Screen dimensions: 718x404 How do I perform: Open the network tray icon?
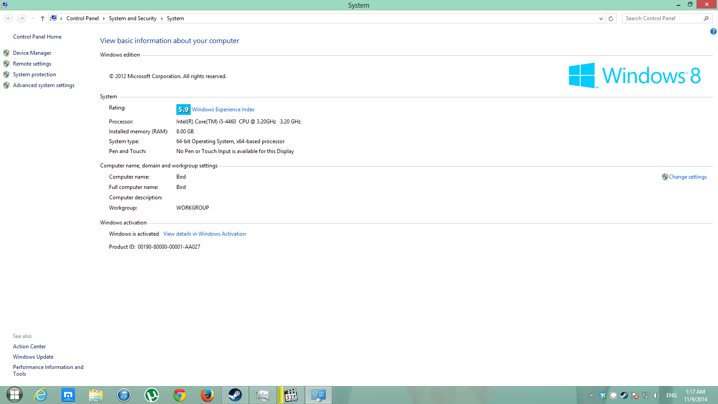pyautogui.click(x=646, y=395)
